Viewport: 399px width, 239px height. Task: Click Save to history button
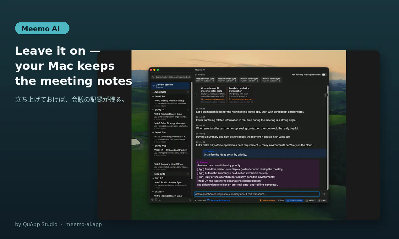tap(294, 200)
